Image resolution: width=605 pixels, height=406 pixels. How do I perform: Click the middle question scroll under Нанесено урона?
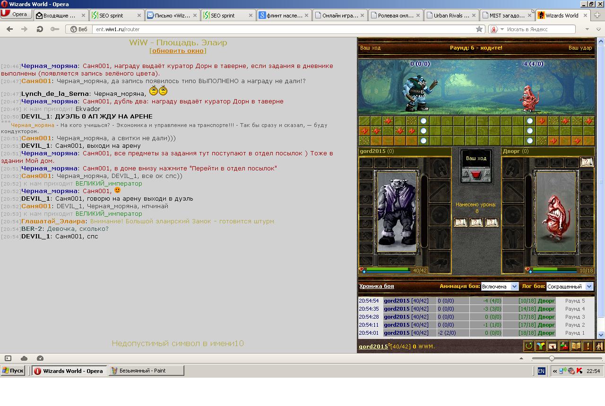(476, 222)
